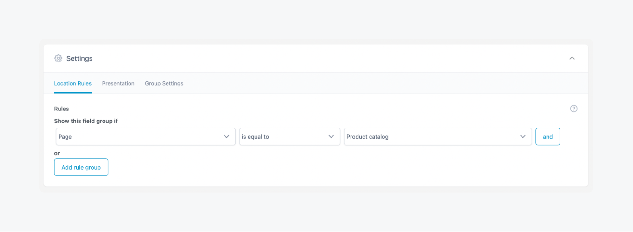The image size is (633, 232).
Task: Click the Settings panel title text
Action: (79, 58)
